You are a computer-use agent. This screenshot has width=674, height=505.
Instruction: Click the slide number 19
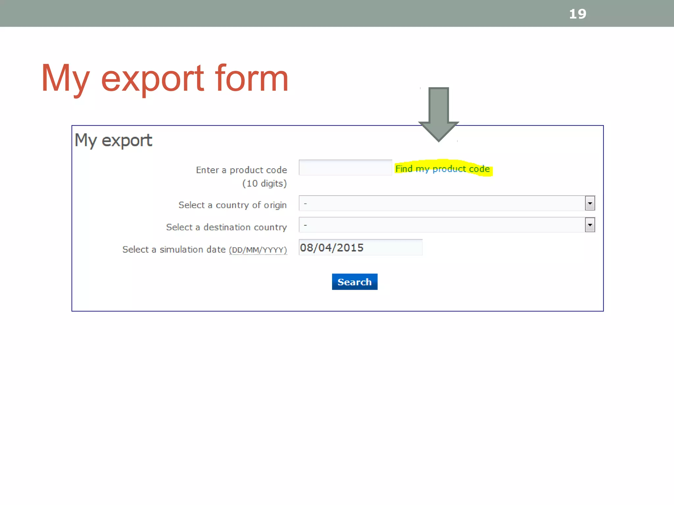click(x=578, y=14)
